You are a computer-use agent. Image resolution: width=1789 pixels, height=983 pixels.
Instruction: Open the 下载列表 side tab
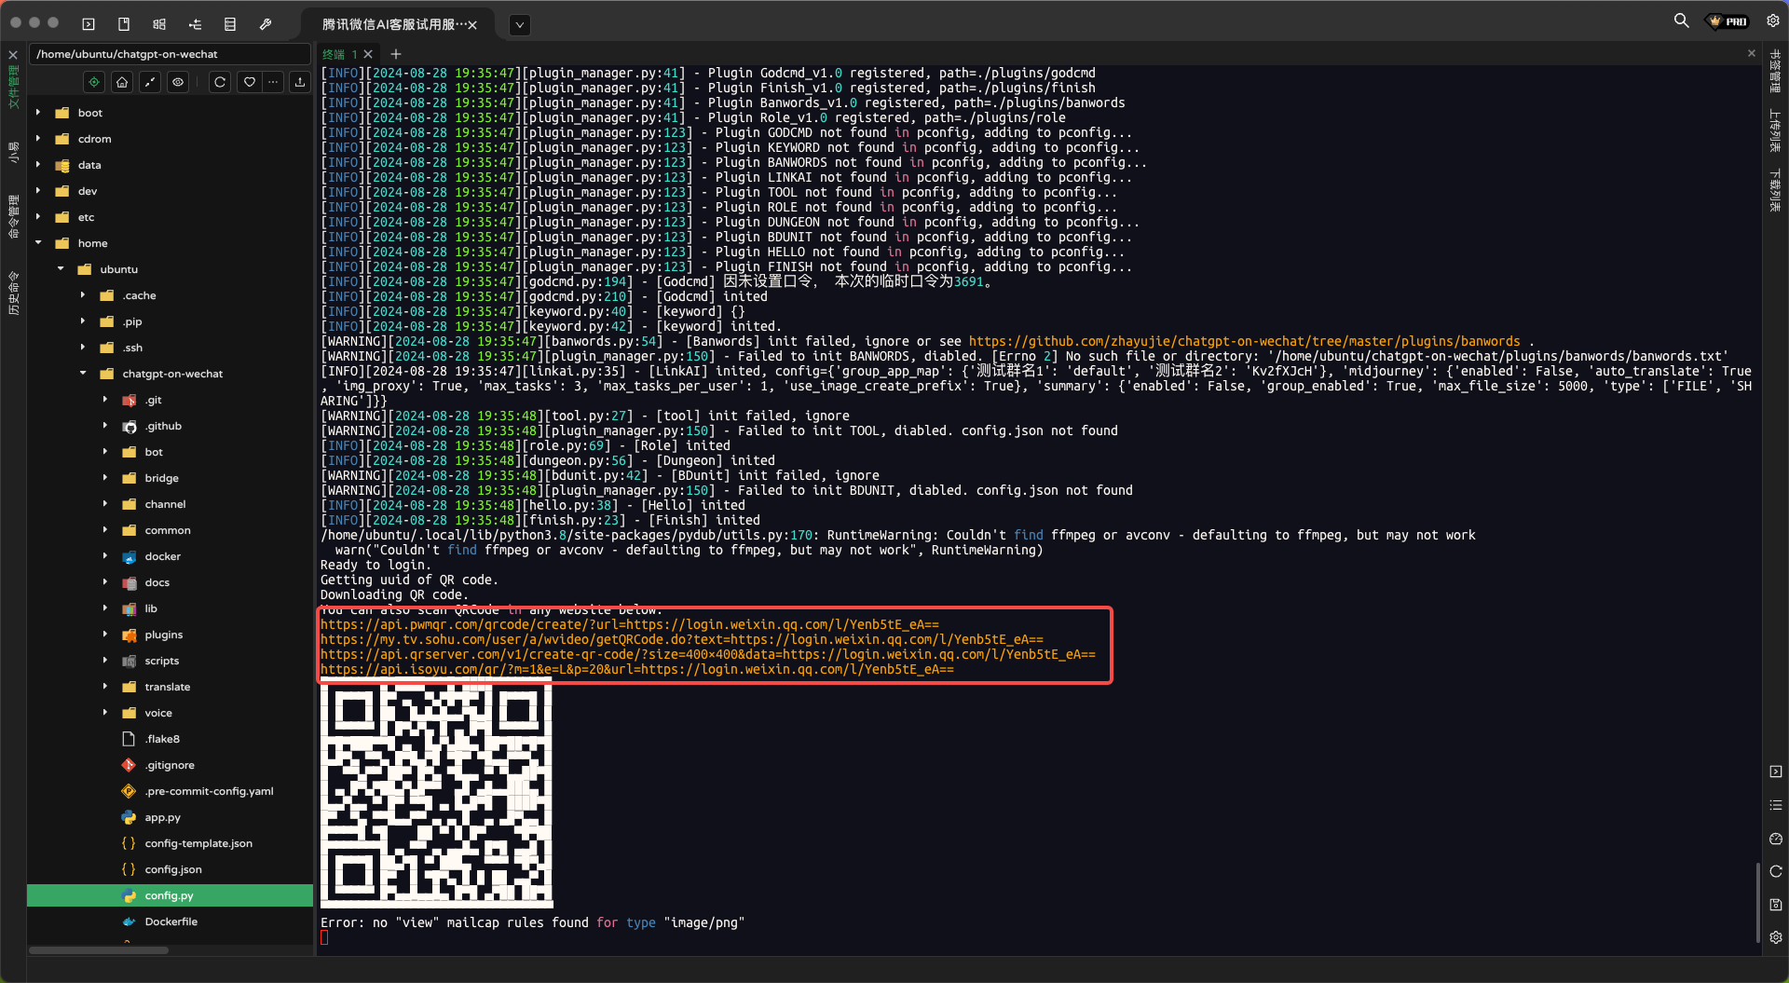(x=1775, y=189)
